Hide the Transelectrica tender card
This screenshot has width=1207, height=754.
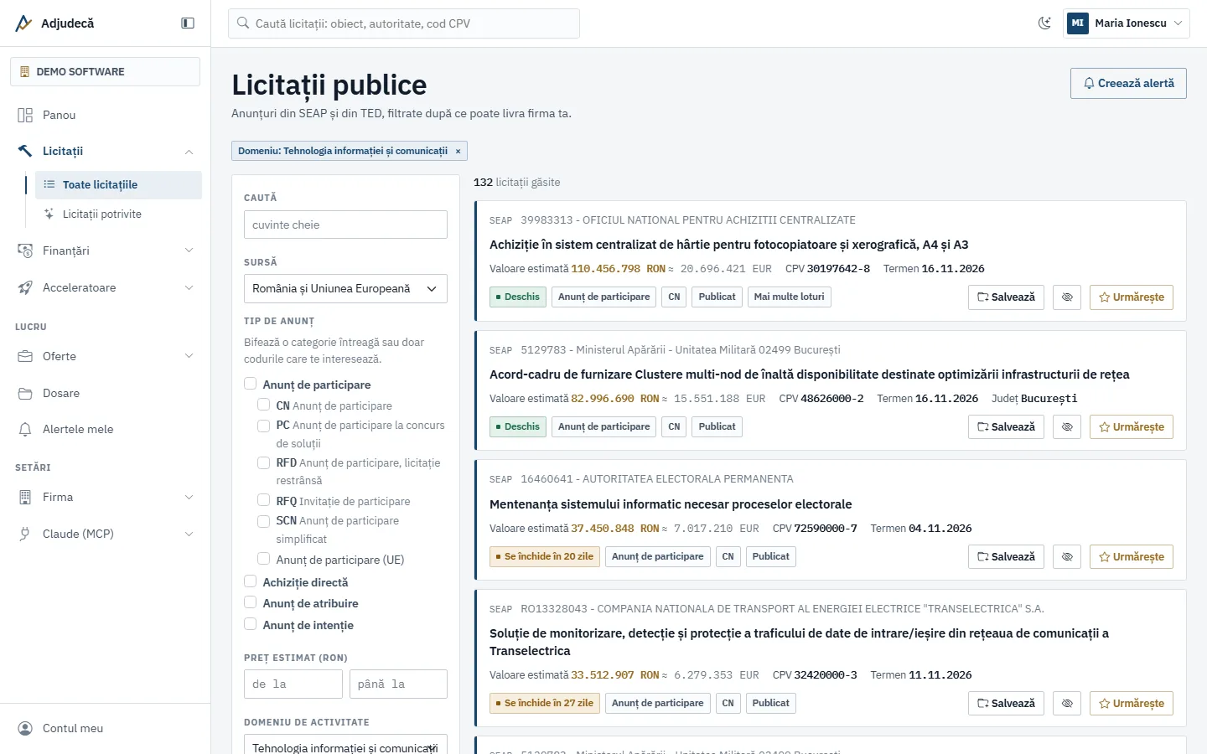click(1067, 704)
